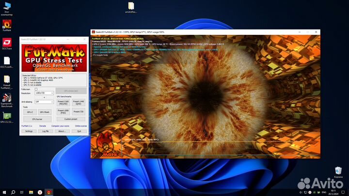The width and height of the screenshot is (349, 196).
Task: Open the Recycle Bin on desktop
Action: 338,170
